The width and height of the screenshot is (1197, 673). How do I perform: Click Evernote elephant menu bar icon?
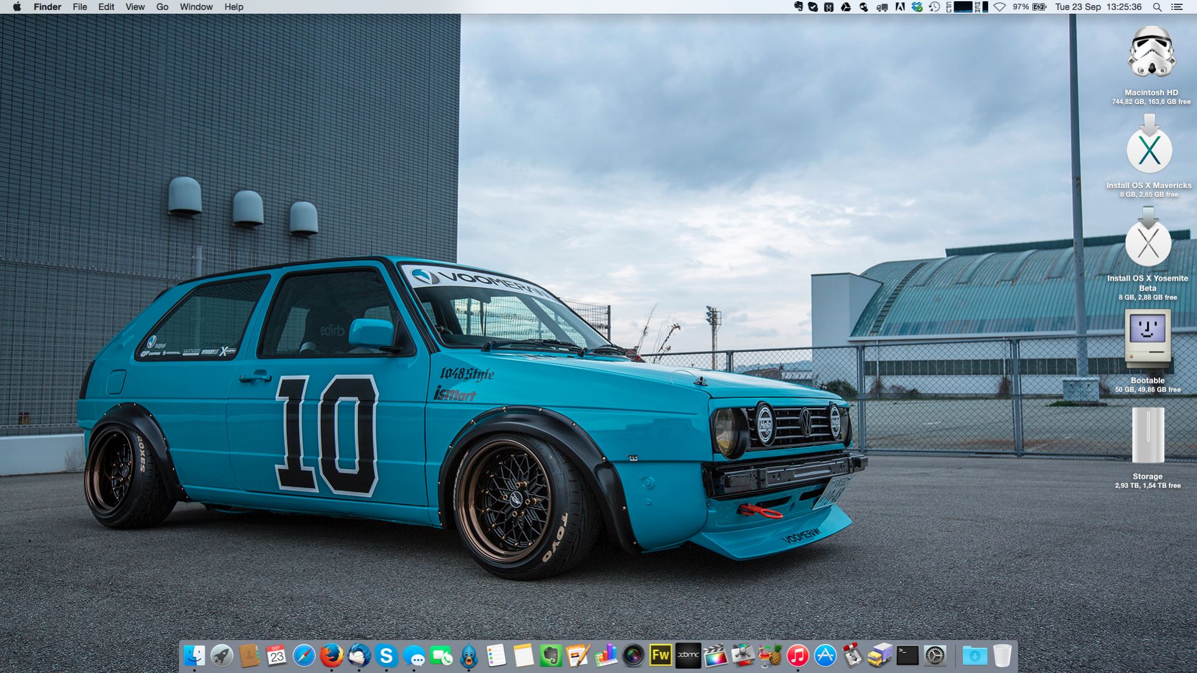click(x=798, y=7)
